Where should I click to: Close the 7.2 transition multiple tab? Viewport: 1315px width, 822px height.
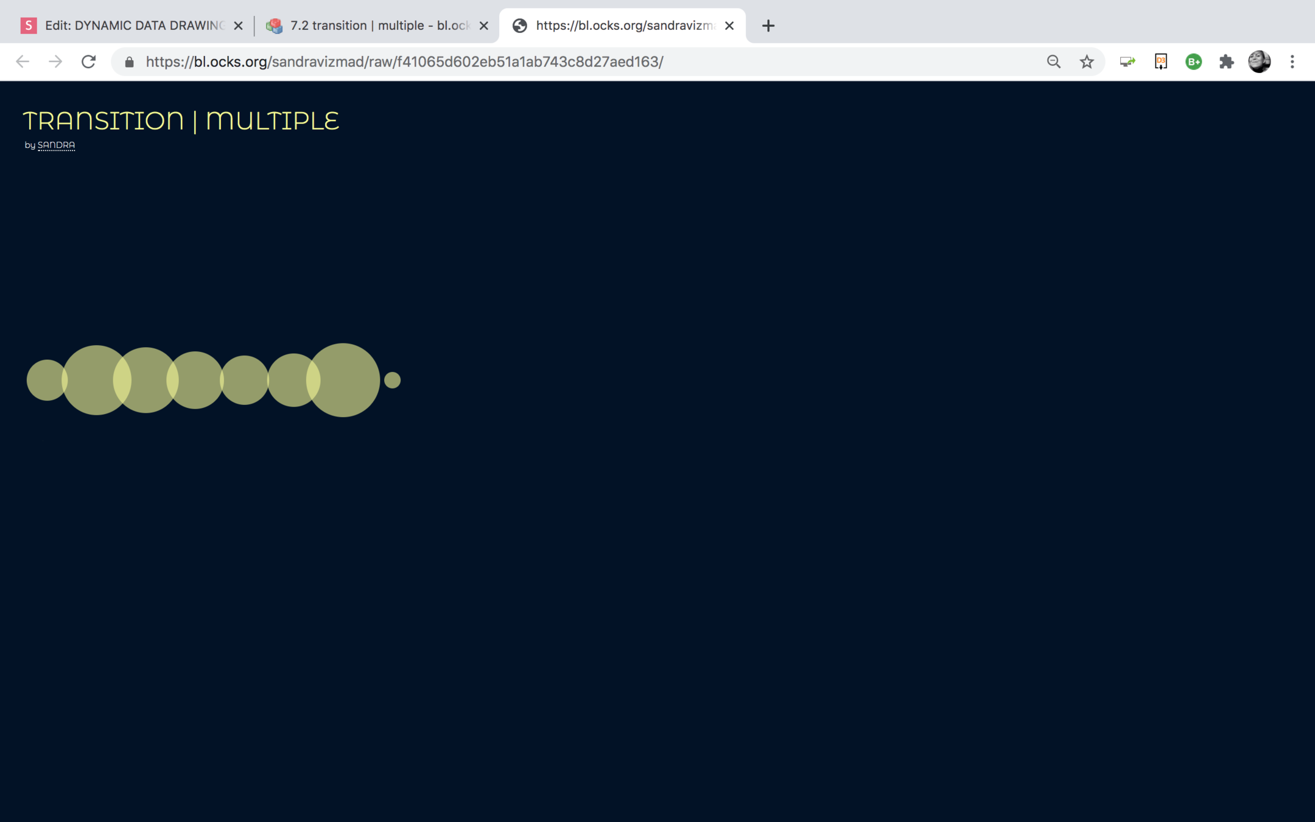click(484, 26)
